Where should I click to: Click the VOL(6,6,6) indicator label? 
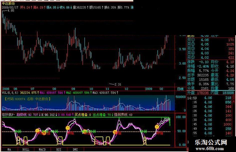coord(10,93)
